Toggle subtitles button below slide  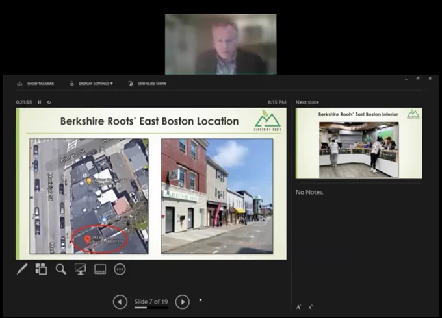point(100,269)
